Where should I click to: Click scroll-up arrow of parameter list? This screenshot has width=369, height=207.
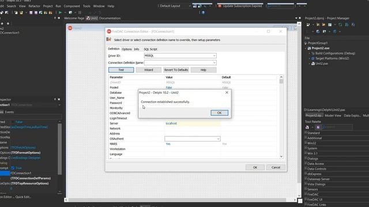click(x=281, y=77)
